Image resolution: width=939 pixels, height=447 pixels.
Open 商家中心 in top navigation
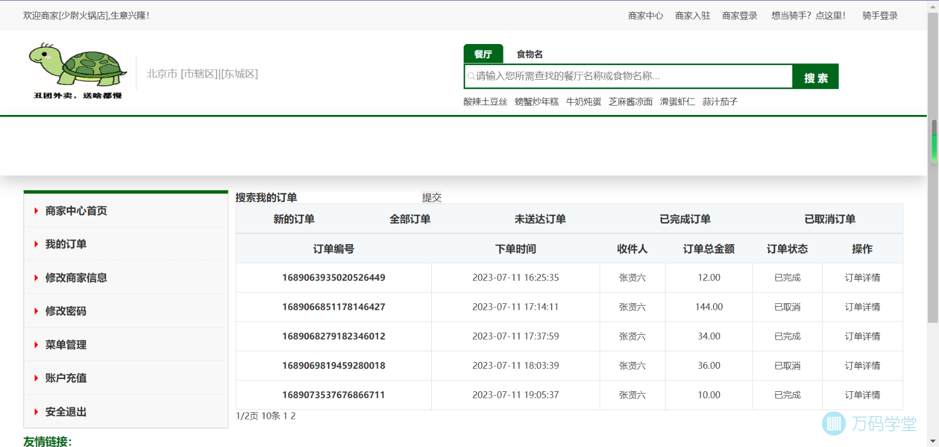[x=646, y=16]
